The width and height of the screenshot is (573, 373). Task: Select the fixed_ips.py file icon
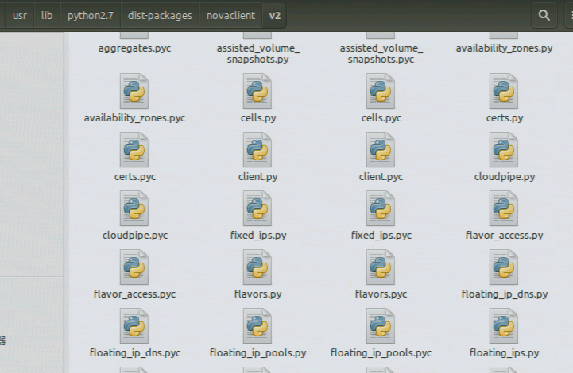[x=257, y=209]
